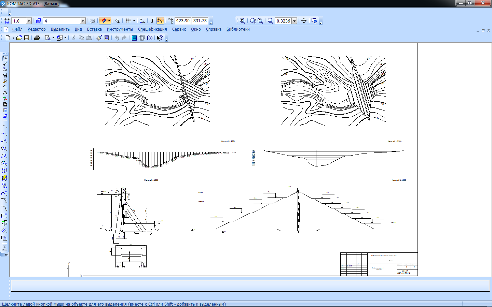Refresh the drawing view
492x307 pixels.
pyautogui.click(x=314, y=21)
